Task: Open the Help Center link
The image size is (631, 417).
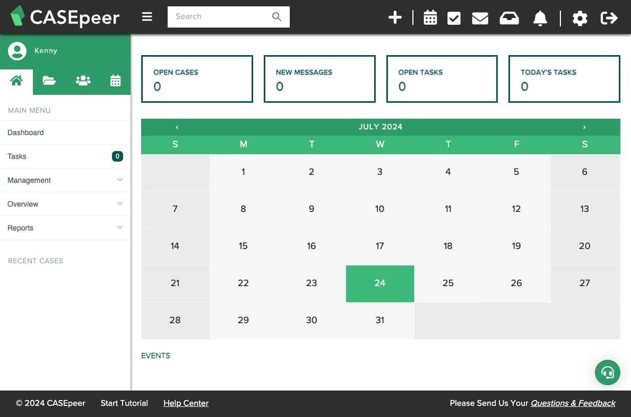Action: tap(186, 403)
